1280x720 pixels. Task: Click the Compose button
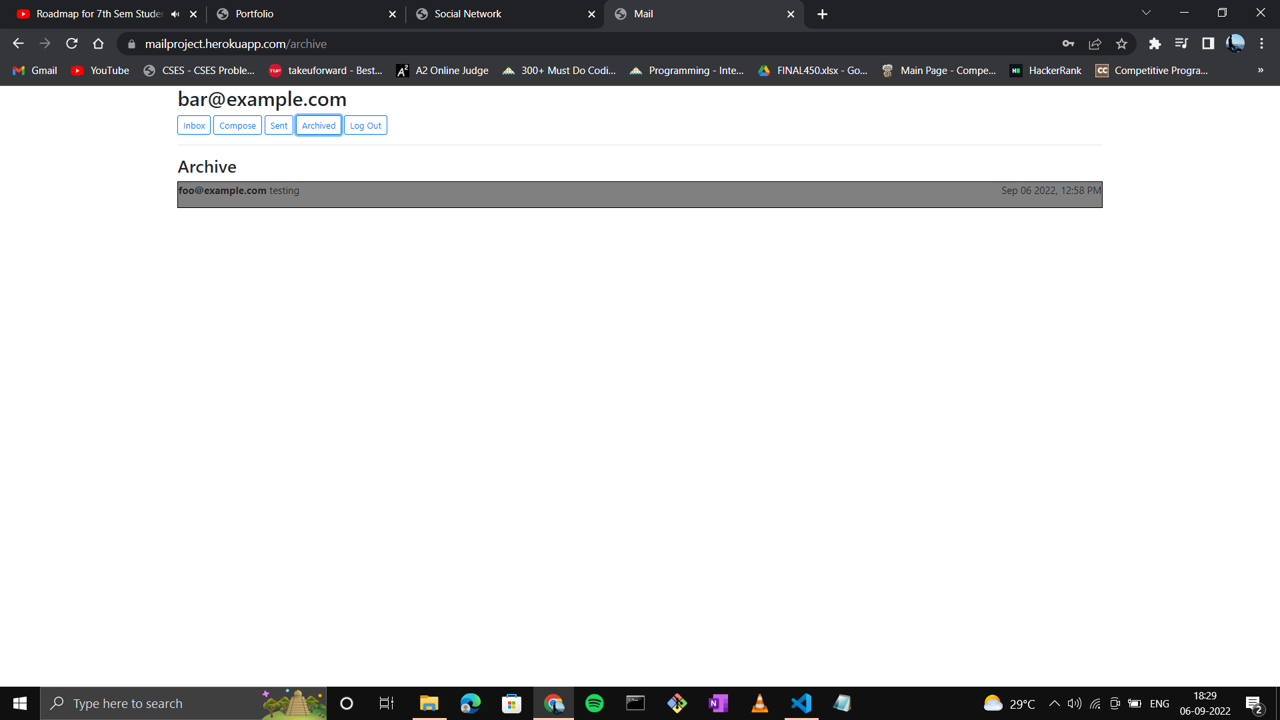click(237, 125)
